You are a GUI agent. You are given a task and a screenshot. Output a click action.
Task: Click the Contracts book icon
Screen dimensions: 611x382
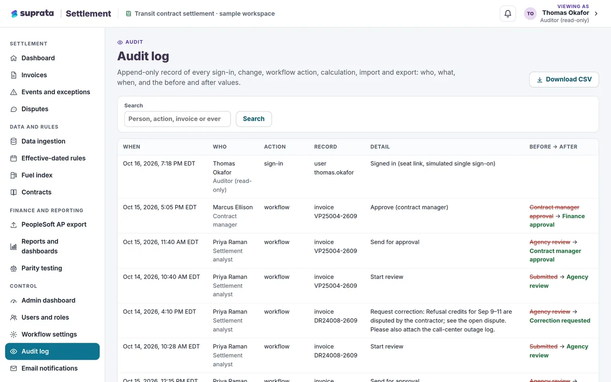point(14,192)
